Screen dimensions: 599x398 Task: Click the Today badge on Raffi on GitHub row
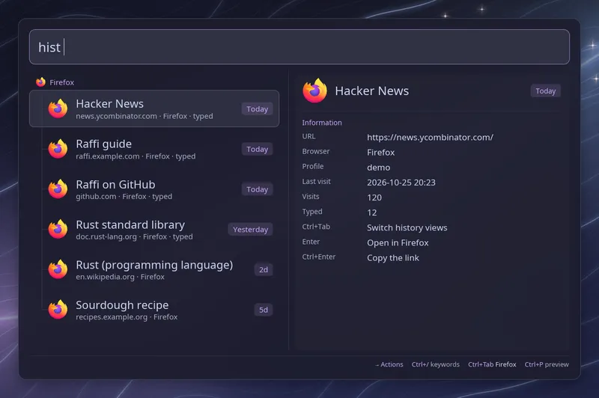[257, 189]
